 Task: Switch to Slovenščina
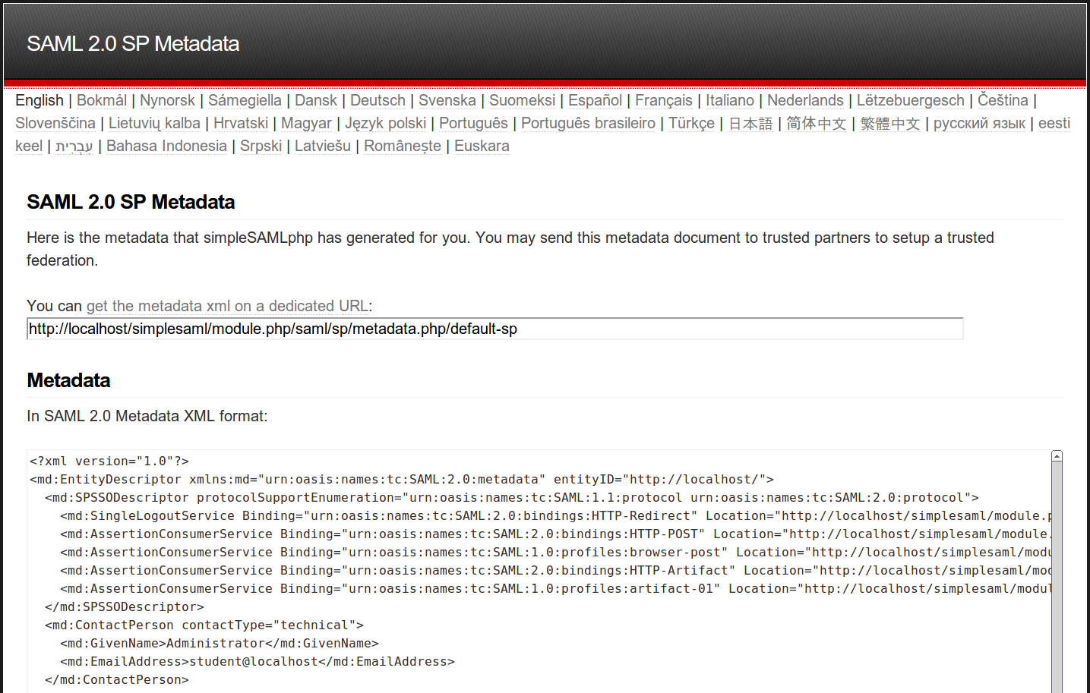55,123
